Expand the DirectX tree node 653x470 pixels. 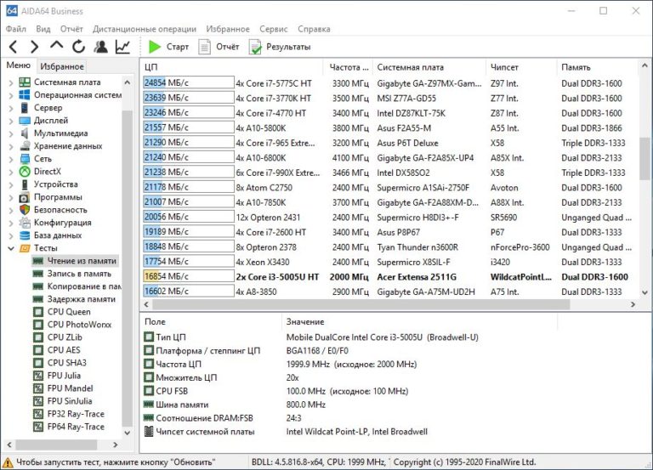pos(11,172)
